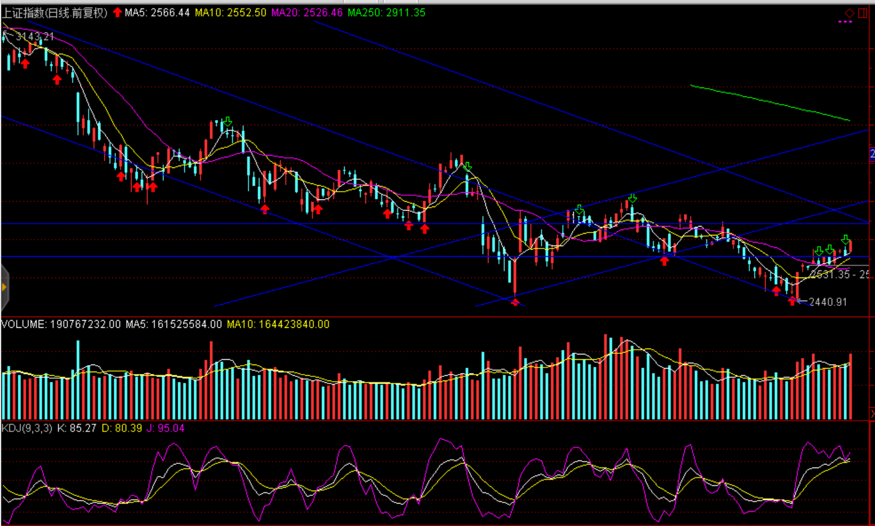Select the MA5 indicator label
The width and height of the screenshot is (875, 526).
tap(157, 12)
